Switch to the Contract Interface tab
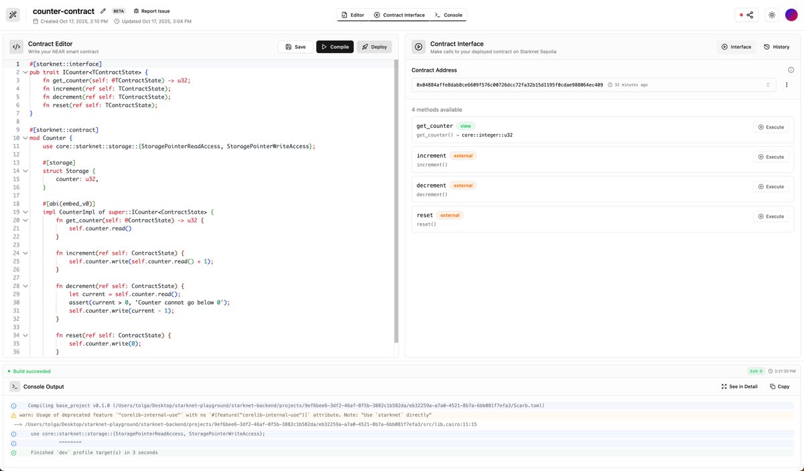 click(x=399, y=15)
